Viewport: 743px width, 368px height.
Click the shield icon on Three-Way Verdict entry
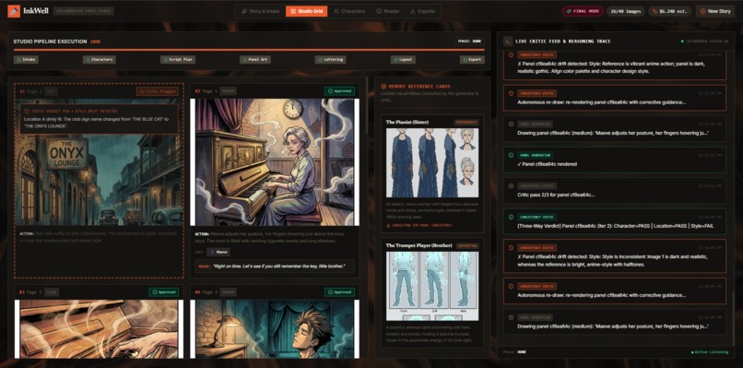pos(511,217)
